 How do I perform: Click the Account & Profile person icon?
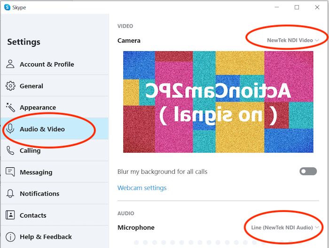pos(10,64)
